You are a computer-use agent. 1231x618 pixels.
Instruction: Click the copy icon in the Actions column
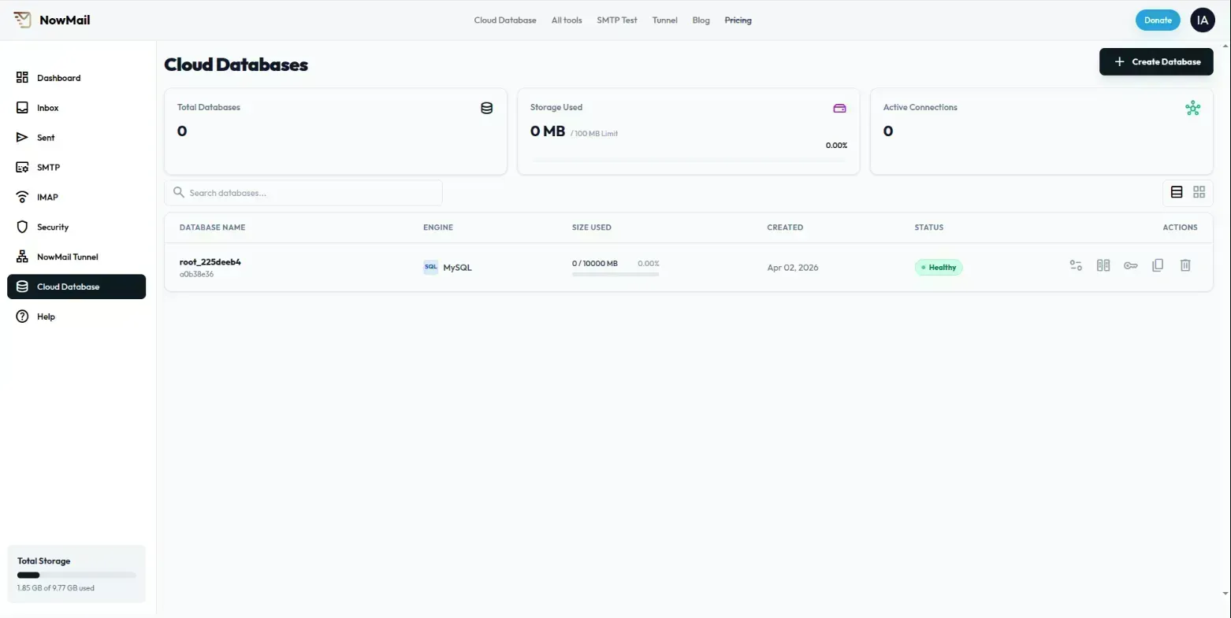[x=1158, y=266]
